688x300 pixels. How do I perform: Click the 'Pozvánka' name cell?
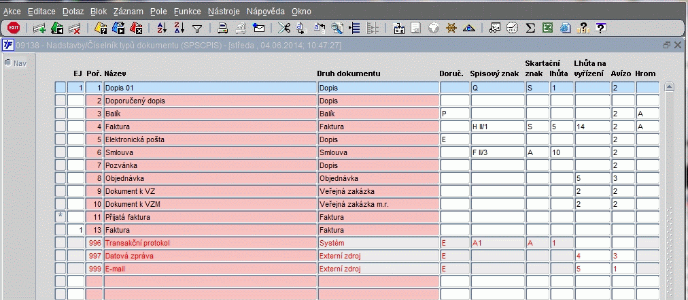pos(210,165)
